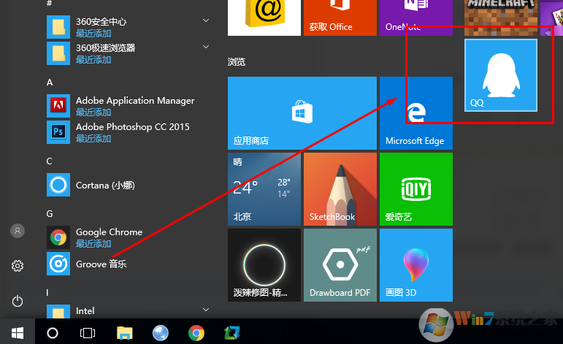Open the yellow @ mail tile

point(264,18)
